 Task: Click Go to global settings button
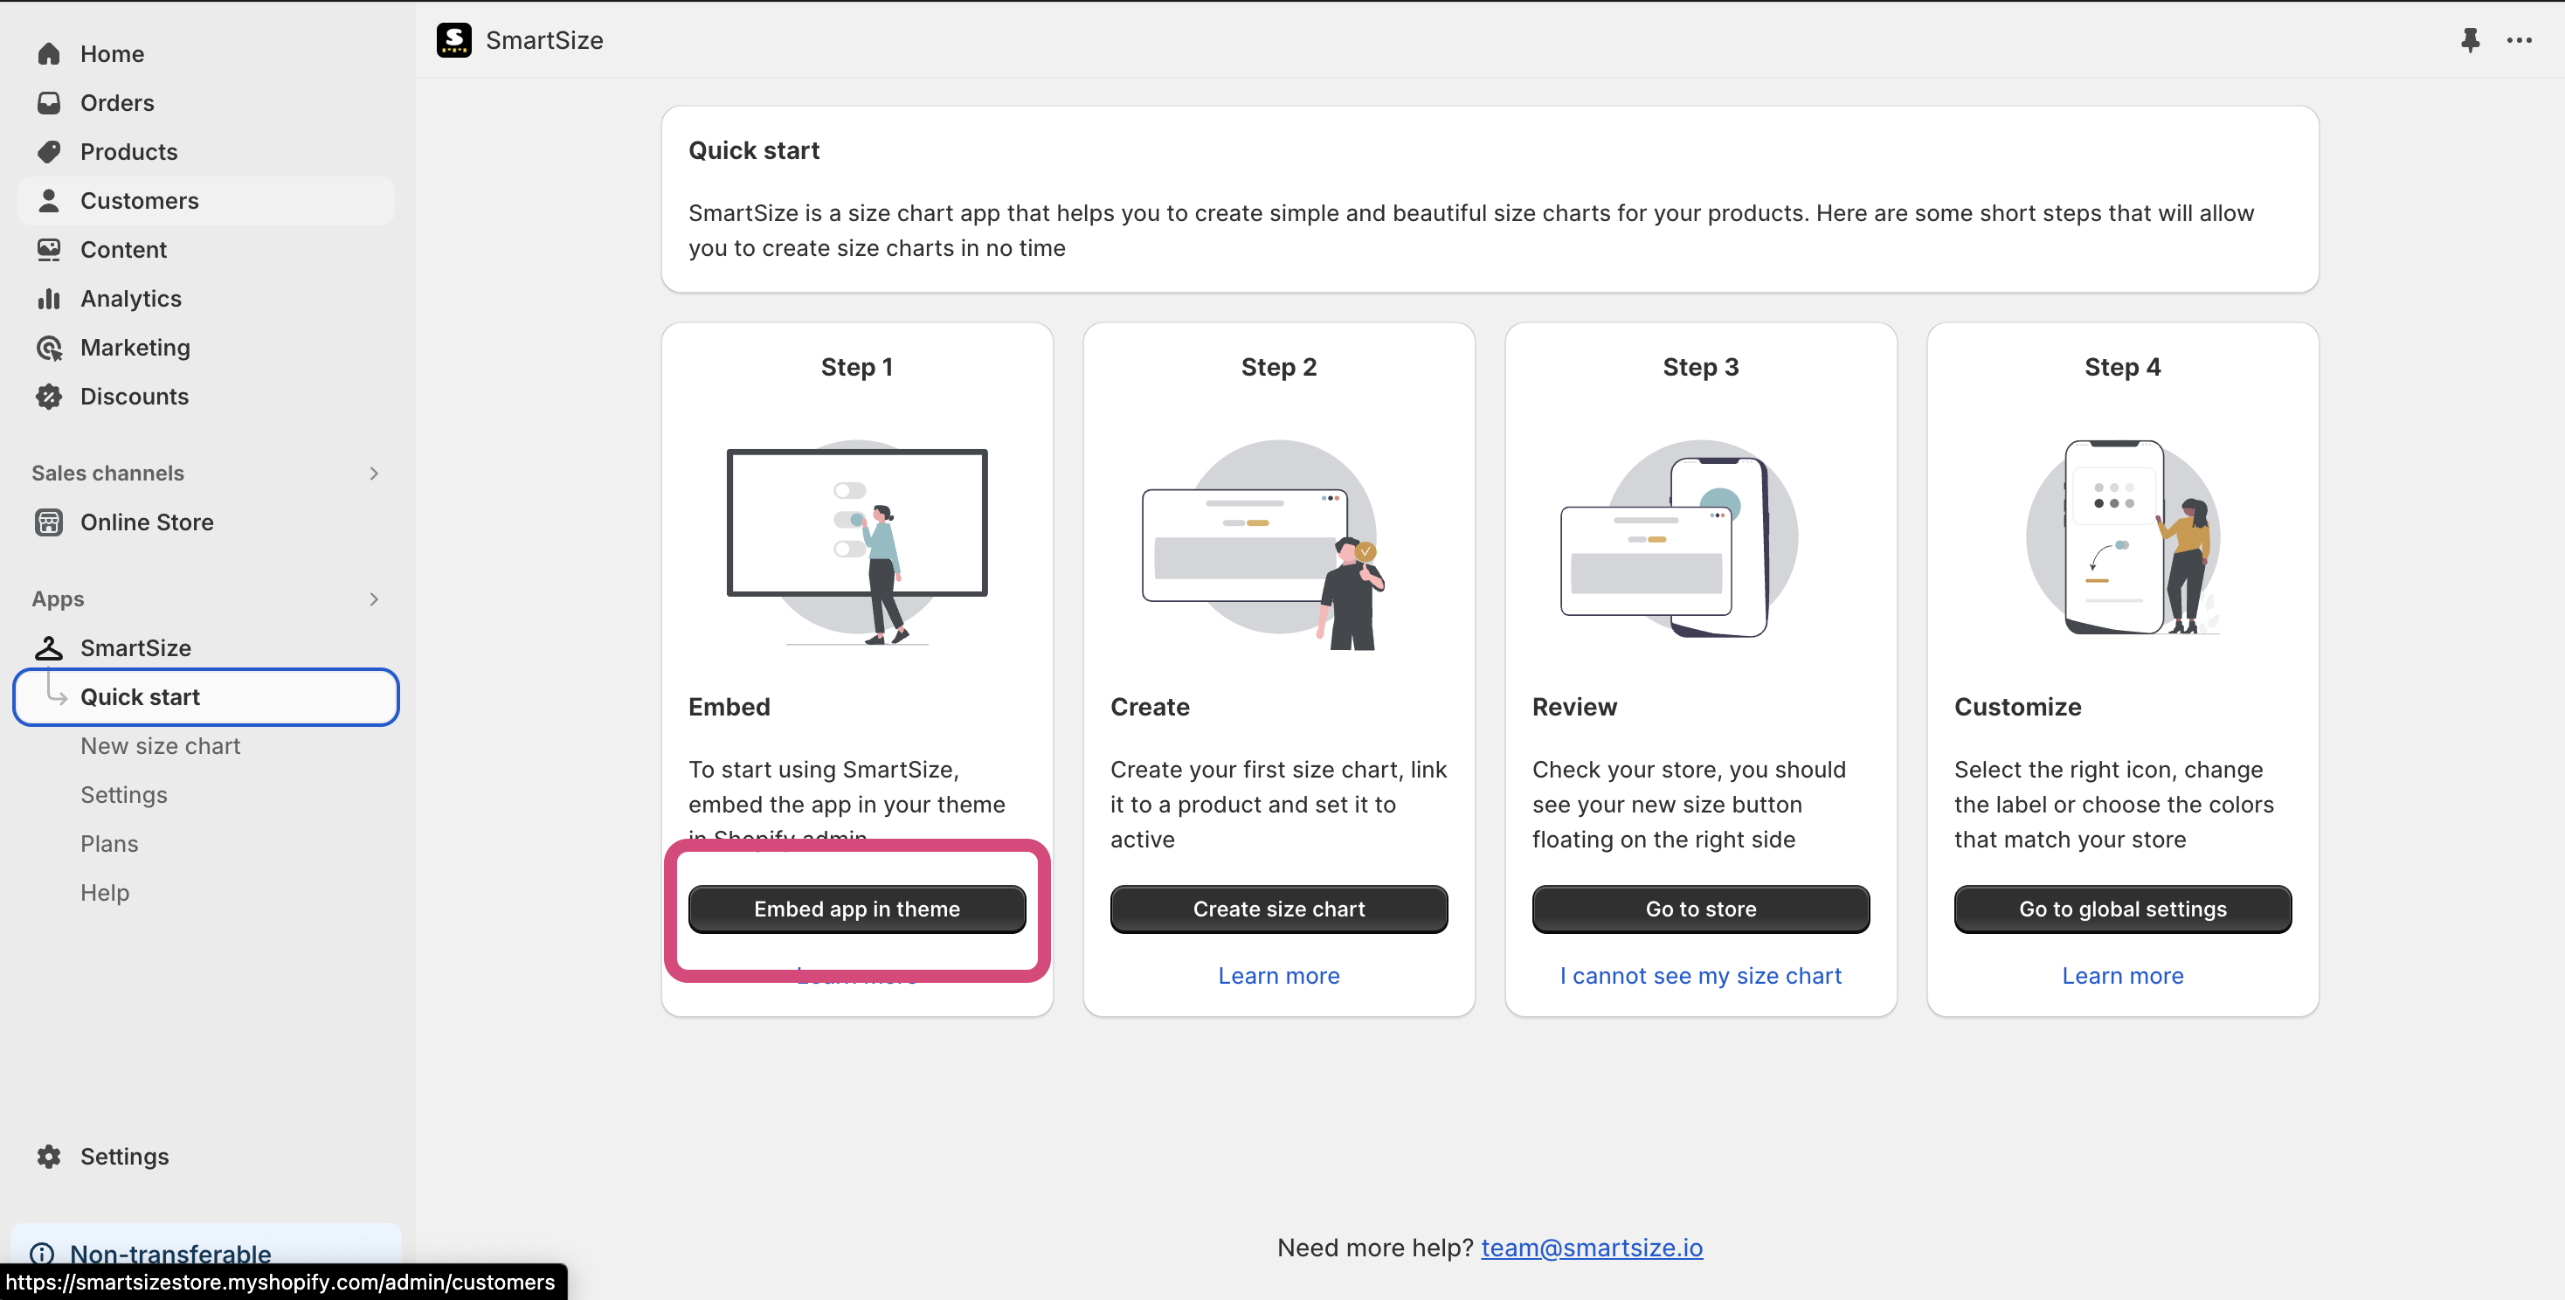coord(2122,909)
